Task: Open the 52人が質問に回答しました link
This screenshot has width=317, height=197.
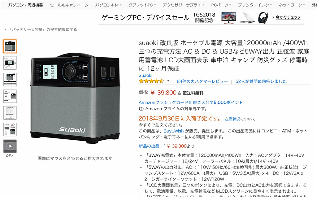Action: (261, 81)
